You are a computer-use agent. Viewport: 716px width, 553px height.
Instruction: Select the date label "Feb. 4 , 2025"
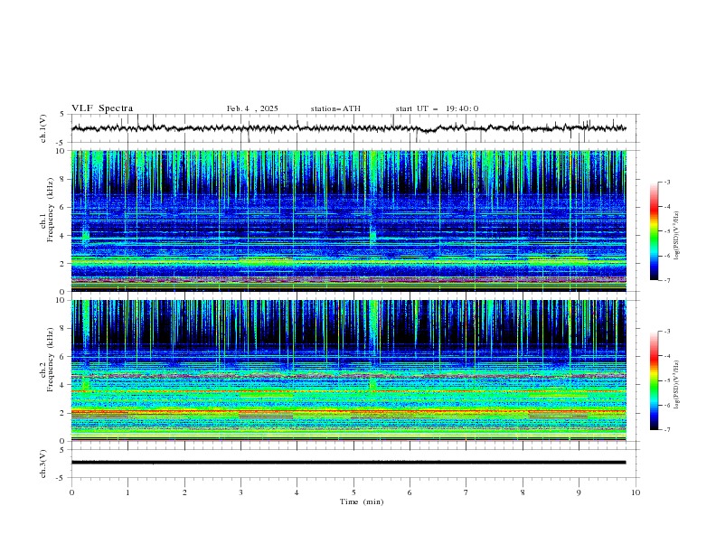click(252, 108)
